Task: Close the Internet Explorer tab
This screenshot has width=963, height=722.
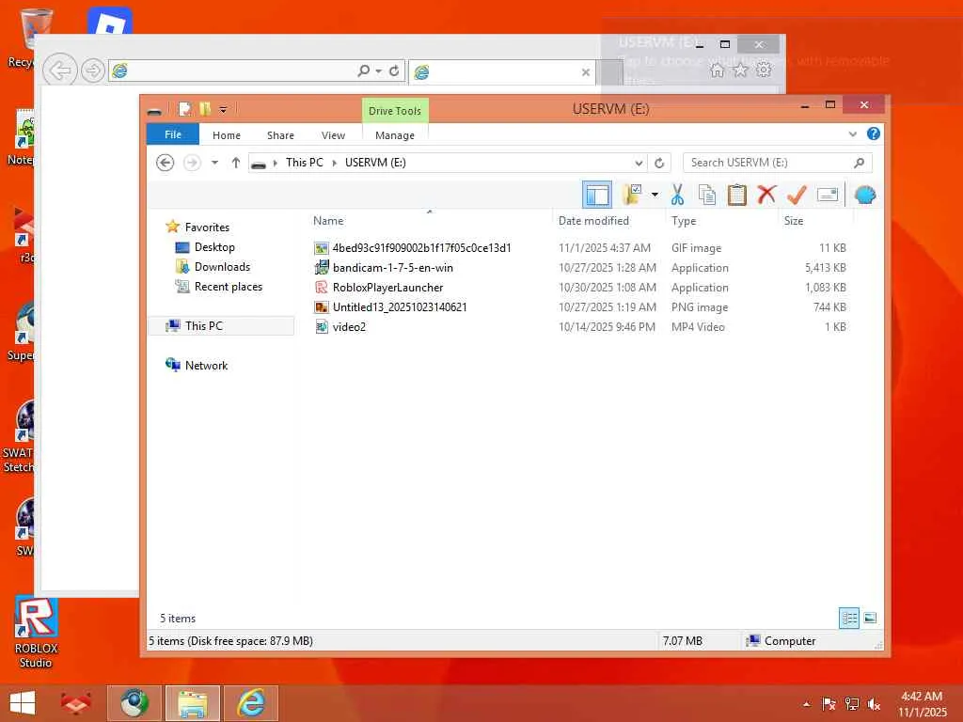Action: pos(585,72)
